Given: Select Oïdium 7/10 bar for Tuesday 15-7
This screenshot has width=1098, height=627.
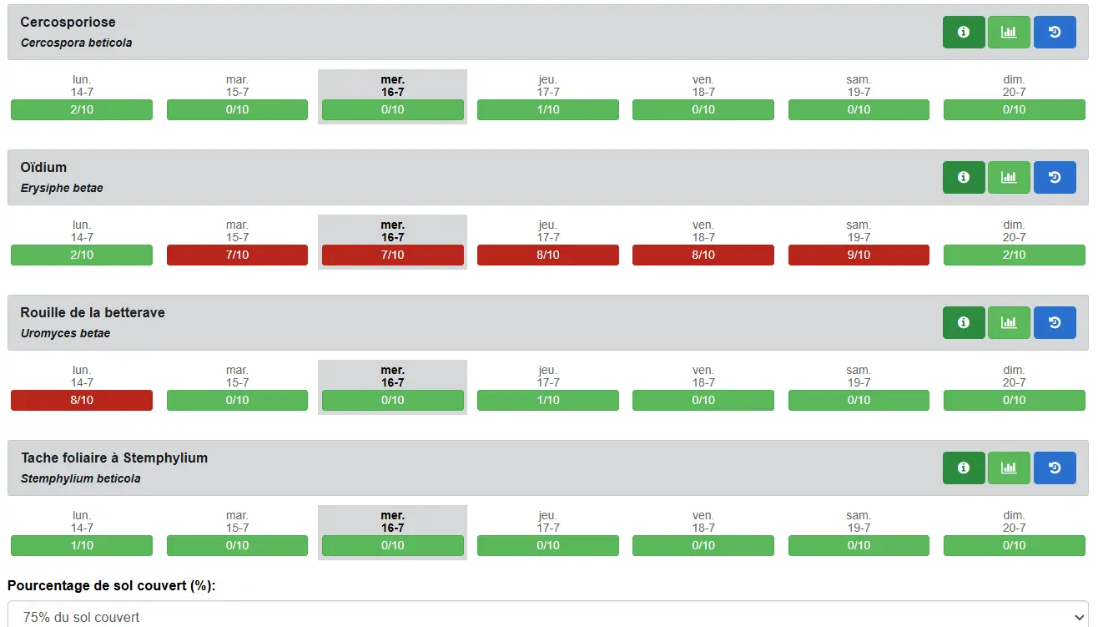Looking at the screenshot, I should click(237, 255).
